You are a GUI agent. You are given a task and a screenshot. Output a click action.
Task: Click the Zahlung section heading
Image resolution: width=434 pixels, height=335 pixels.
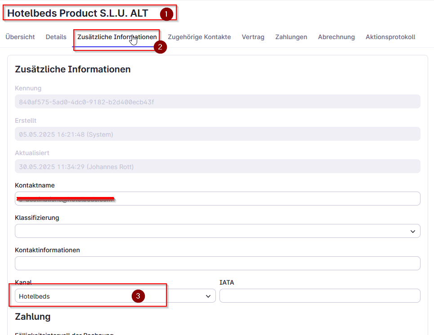tap(33, 317)
